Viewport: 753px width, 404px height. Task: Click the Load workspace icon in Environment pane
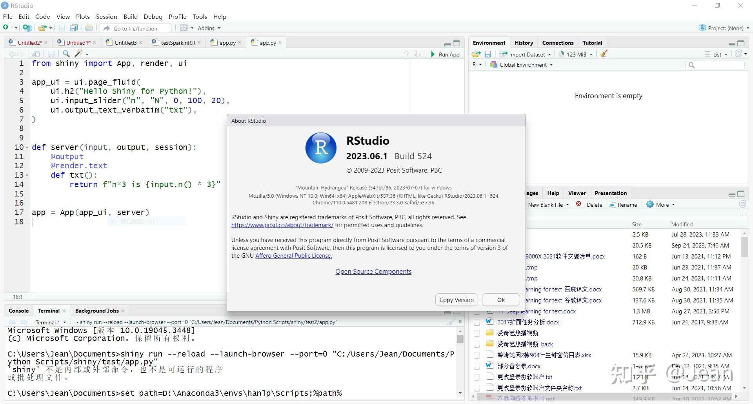point(477,54)
